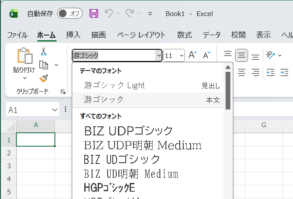The width and height of the screenshot is (293, 199).
Task: Toggle middle vertical alignment button
Action: pos(242,55)
